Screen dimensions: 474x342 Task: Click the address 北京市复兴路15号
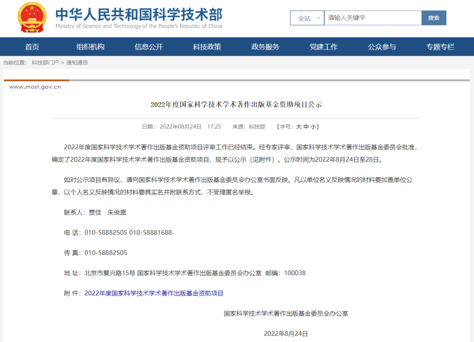[110, 273]
